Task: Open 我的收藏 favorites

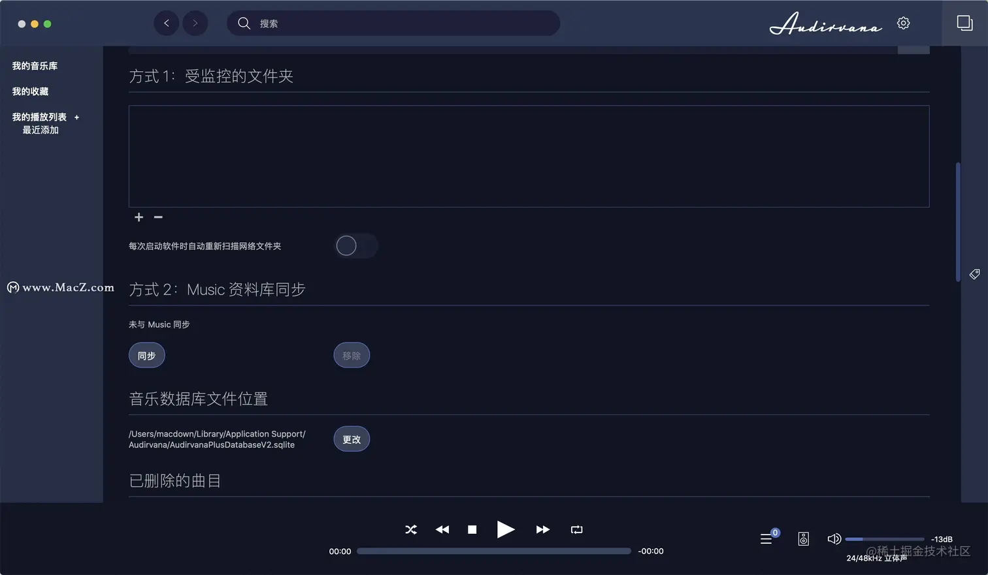Action: [x=30, y=91]
